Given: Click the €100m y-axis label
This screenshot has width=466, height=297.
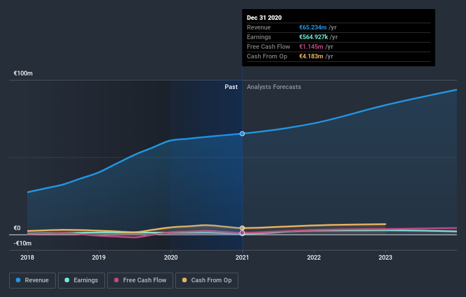Looking at the screenshot, I should (x=23, y=73).
